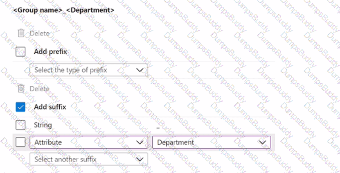Click the chevron on the prefix type dropdown
The width and height of the screenshot is (340, 173).
pos(140,70)
